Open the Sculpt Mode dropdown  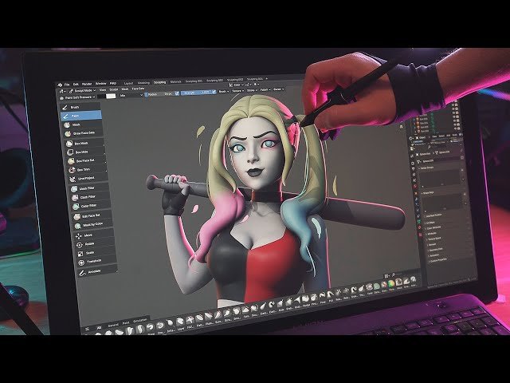83,90
